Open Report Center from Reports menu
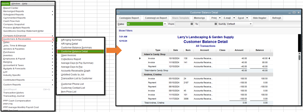The image size is (303, 112). (11, 8)
